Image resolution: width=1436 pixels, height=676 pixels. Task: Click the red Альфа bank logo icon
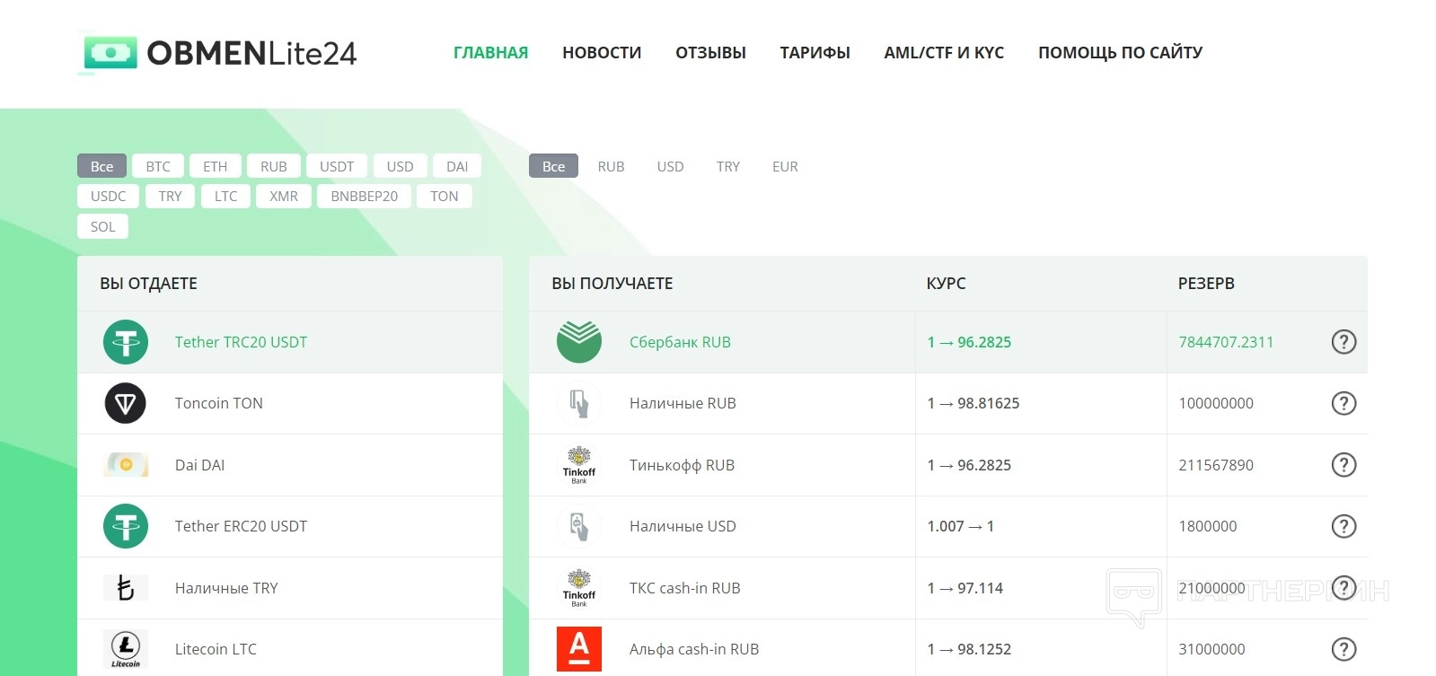579,649
